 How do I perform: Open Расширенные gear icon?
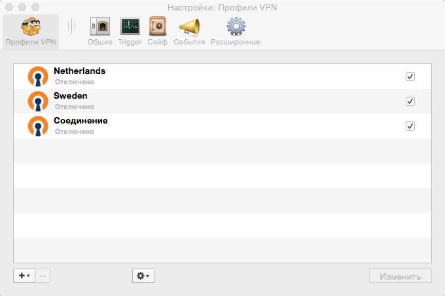236,26
